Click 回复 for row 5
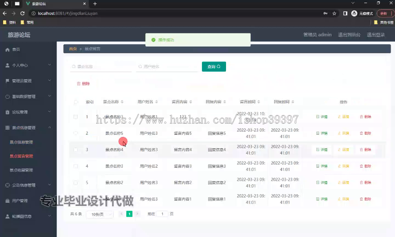The height and width of the screenshot is (237, 395). click(343, 183)
